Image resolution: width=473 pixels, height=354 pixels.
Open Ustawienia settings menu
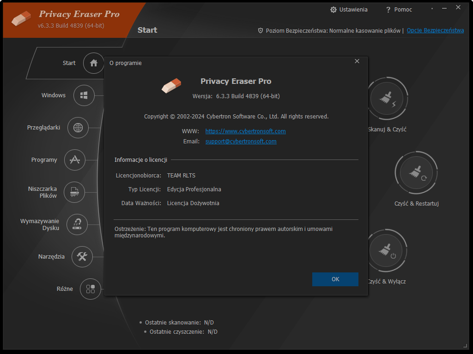[349, 10]
